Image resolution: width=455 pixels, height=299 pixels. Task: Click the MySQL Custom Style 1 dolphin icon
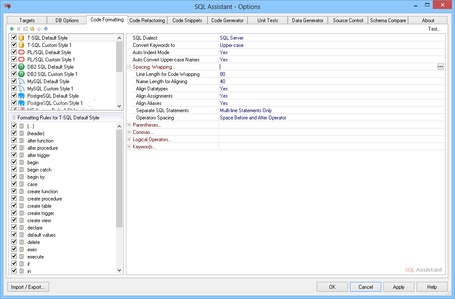coord(21,88)
